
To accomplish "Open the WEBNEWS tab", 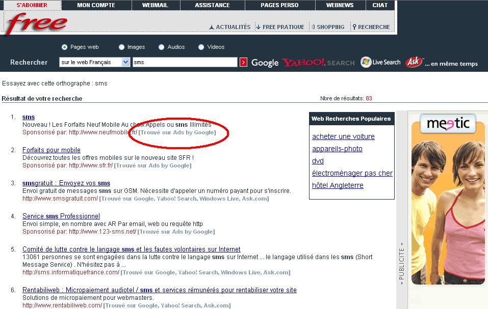I will pos(340,5).
